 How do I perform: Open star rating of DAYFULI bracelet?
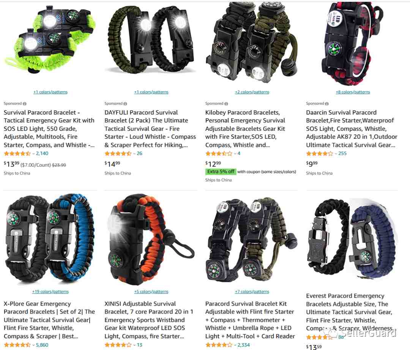coord(118,154)
